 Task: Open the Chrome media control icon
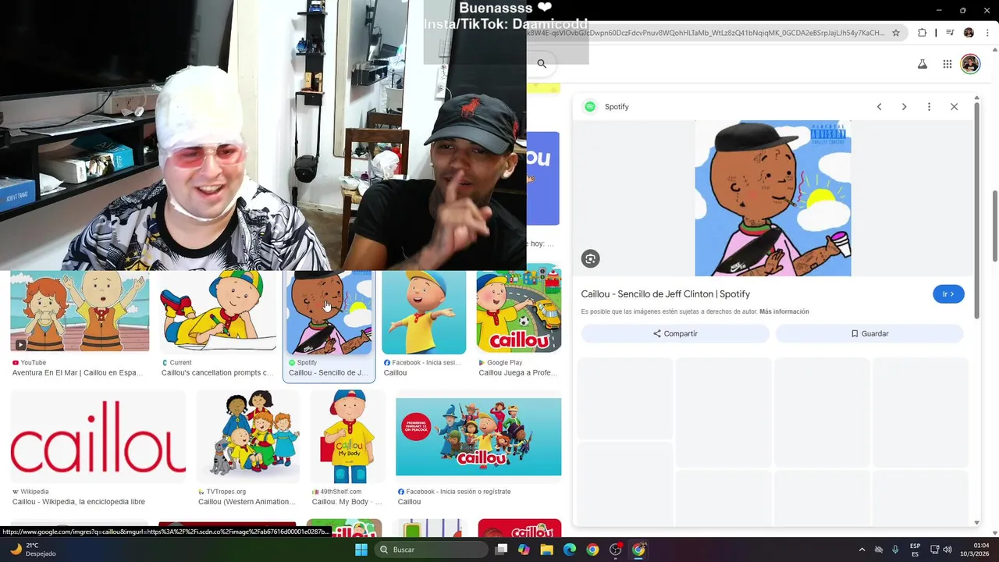[x=950, y=33]
